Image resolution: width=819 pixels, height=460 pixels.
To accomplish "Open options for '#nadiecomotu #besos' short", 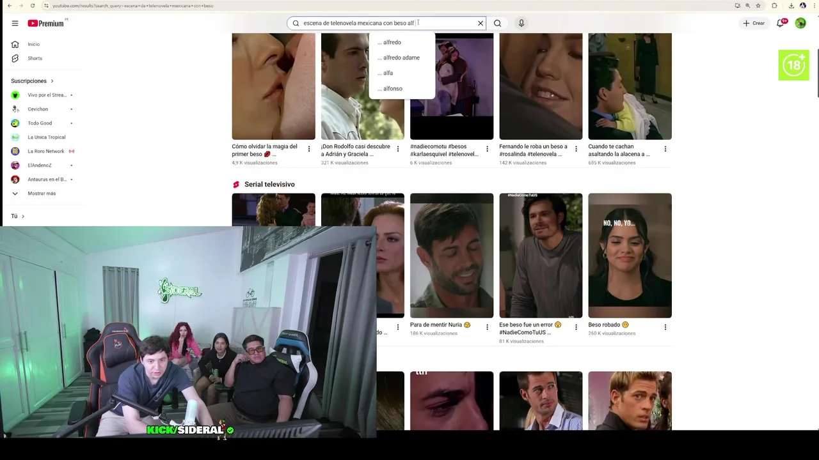I will pyautogui.click(x=487, y=149).
